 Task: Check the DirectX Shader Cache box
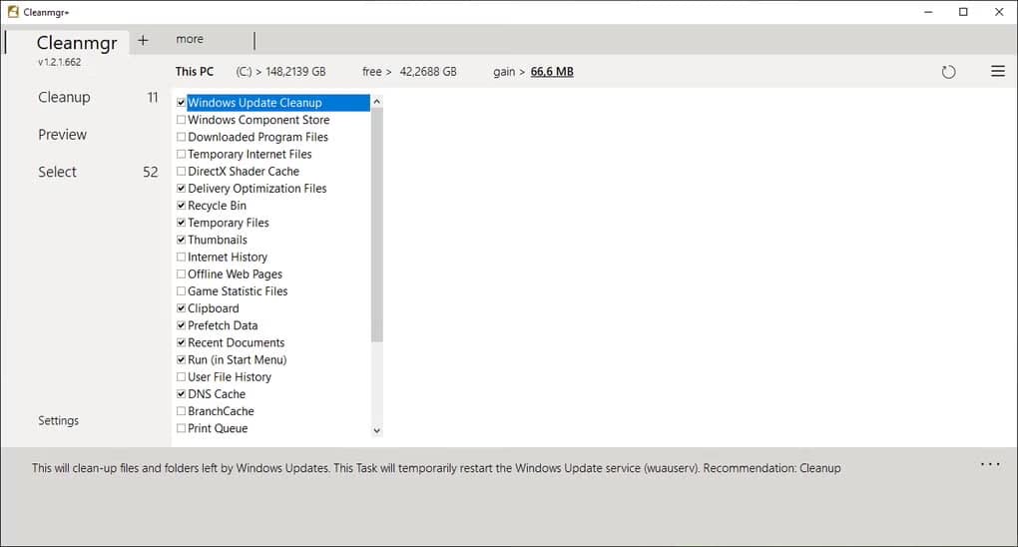(181, 171)
